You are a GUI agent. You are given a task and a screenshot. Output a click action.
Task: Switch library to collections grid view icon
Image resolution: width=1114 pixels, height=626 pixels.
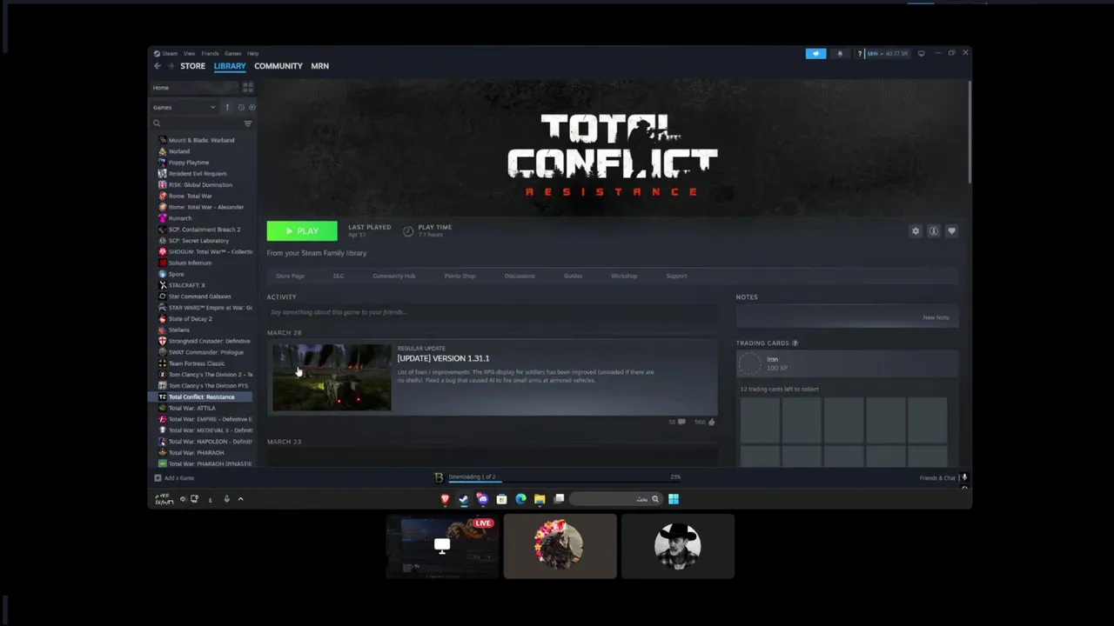[x=248, y=88]
